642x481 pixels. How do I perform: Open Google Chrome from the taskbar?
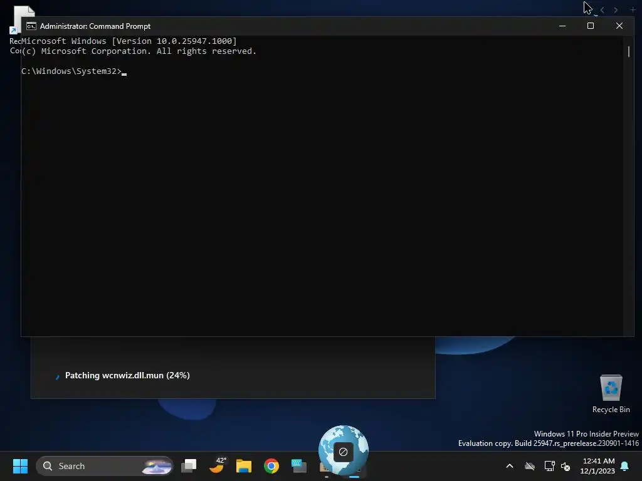click(271, 466)
